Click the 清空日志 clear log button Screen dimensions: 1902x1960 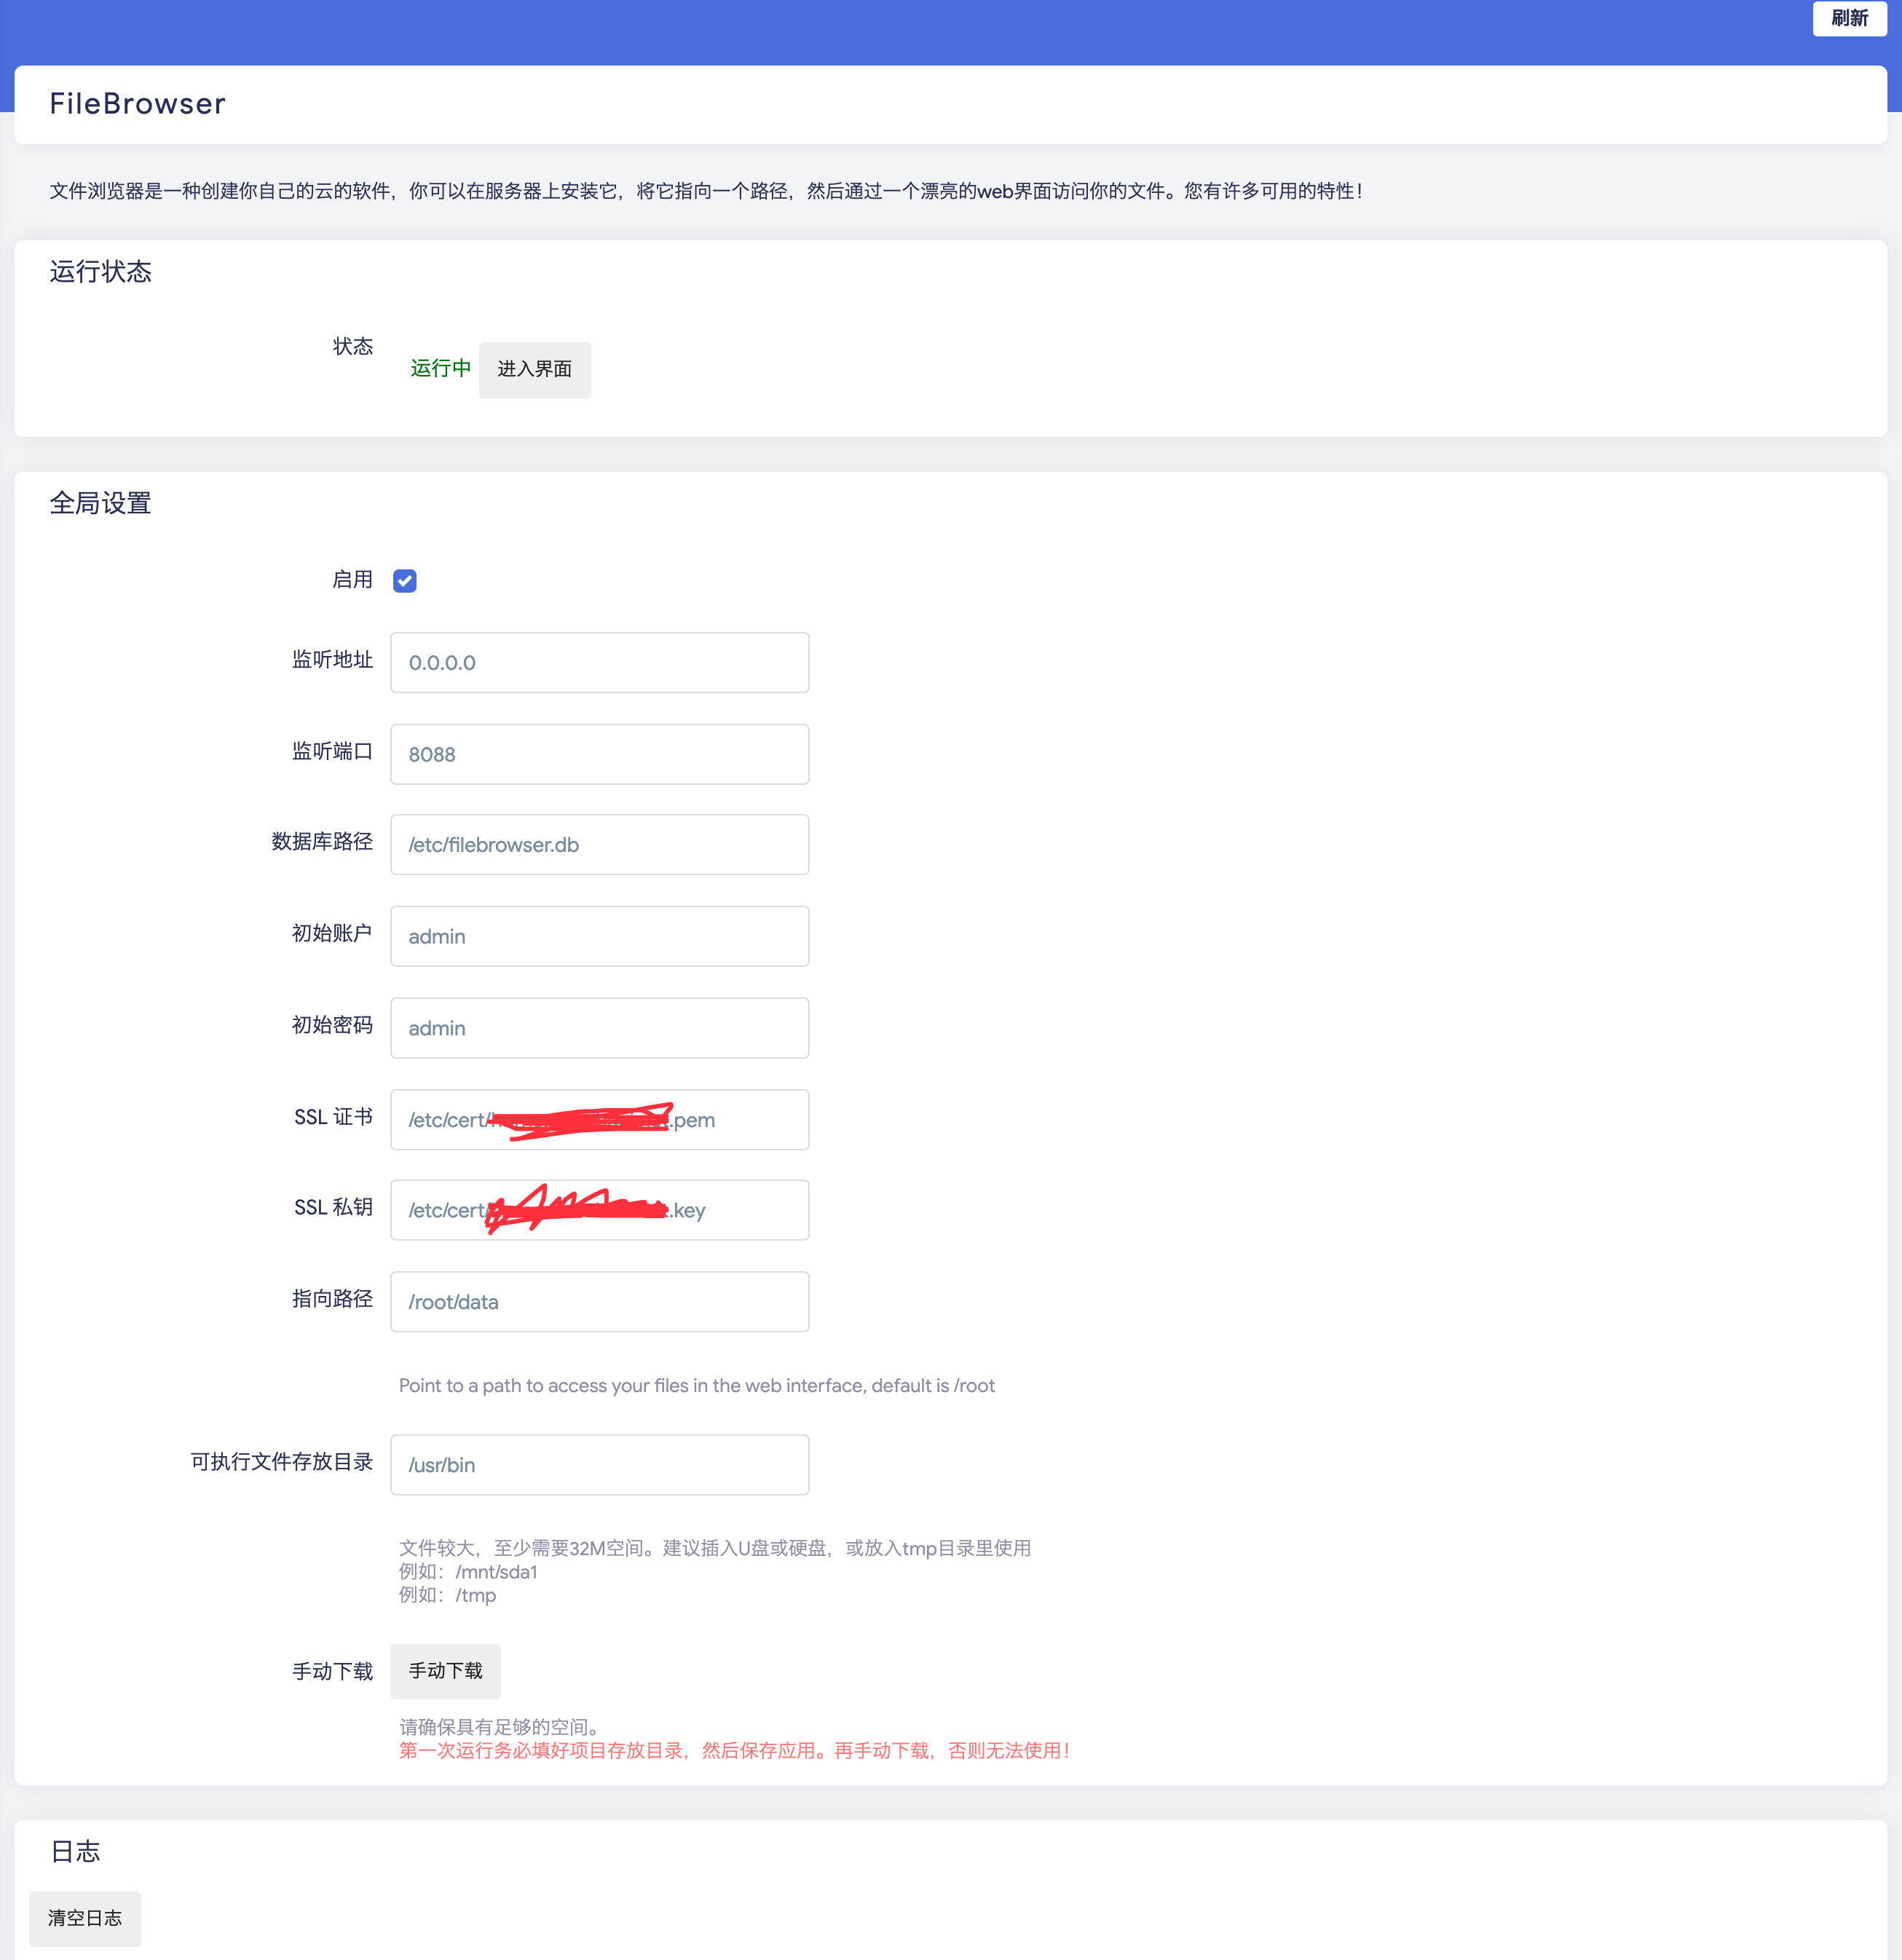pyautogui.click(x=85, y=1918)
